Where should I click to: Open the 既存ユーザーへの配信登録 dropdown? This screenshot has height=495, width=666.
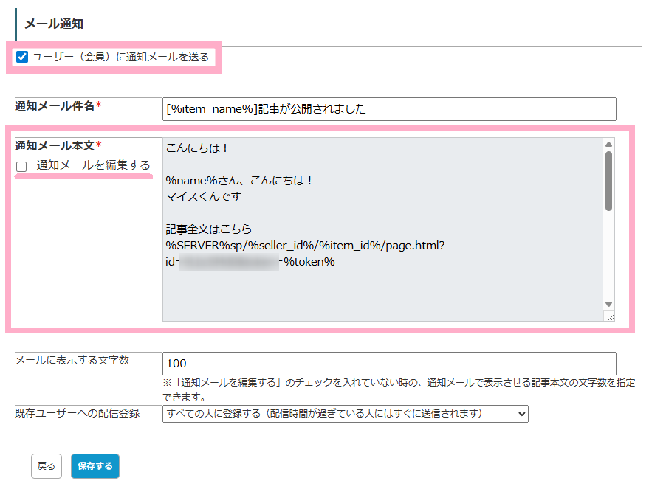point(345,414)
